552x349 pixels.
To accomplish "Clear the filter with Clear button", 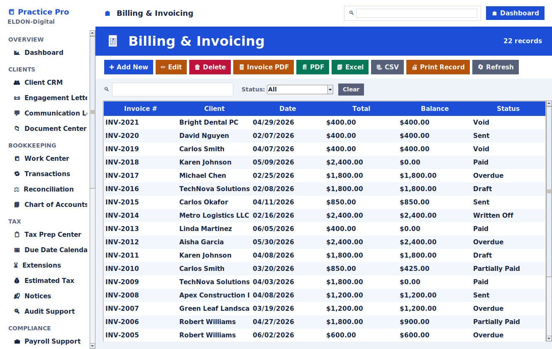I will click(x=351, y=89).
